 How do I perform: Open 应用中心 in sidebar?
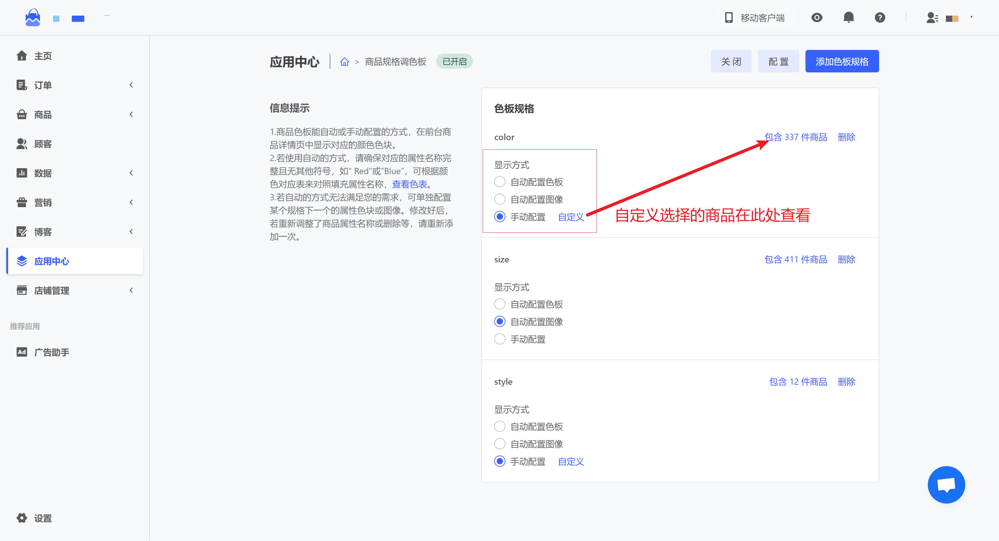click(x=75, y=261)
